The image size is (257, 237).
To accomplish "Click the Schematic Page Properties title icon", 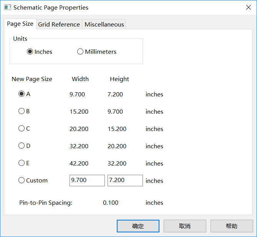I will coord(7,7).
